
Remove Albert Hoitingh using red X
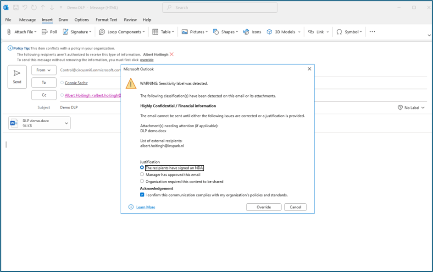click(172, 54)
